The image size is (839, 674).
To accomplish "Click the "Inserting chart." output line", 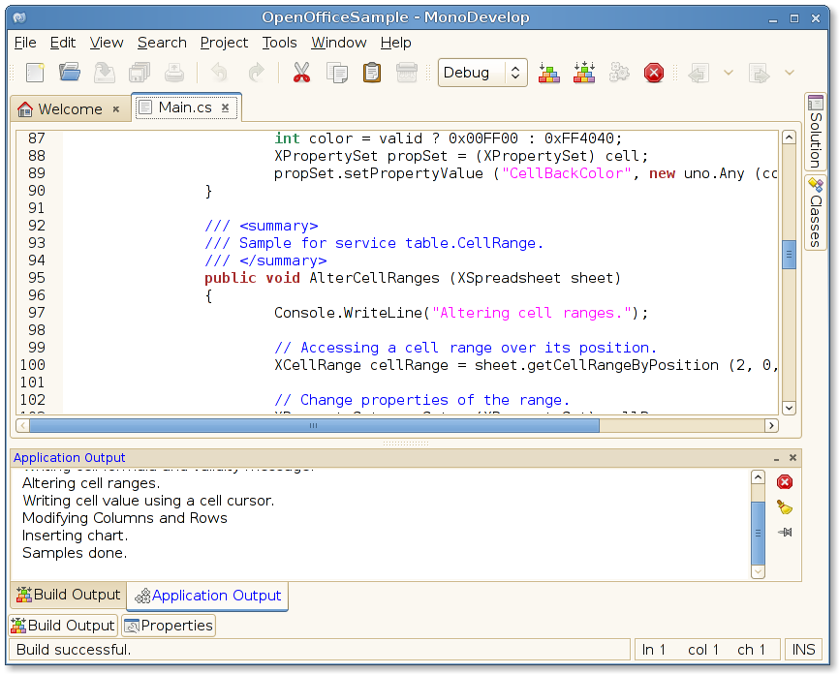I will click(75, 536).
